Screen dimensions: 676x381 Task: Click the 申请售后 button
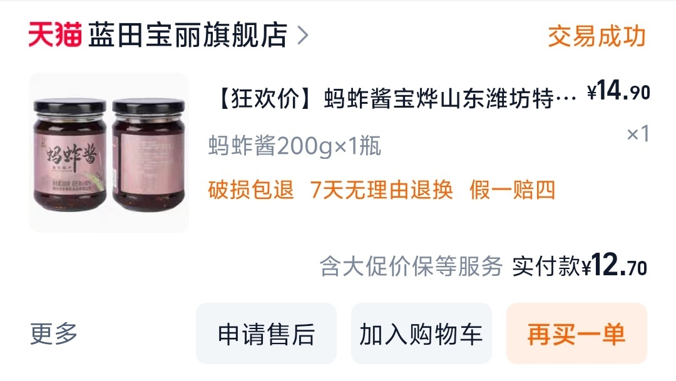(266, 333)
